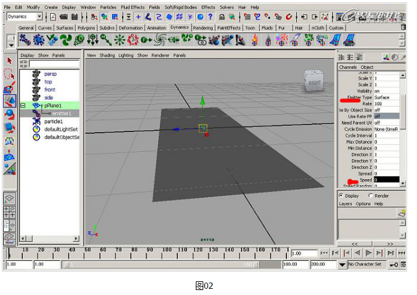Switch to single perspective layout

(x=9, y=198)
